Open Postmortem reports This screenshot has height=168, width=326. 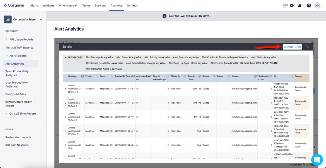click(18, 137)
